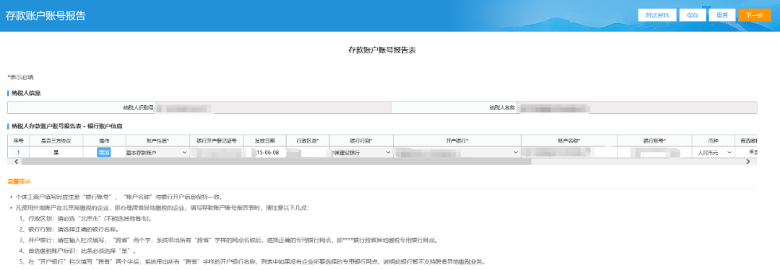
Task: Go to next step with 下一步
Action: (754, 15)
